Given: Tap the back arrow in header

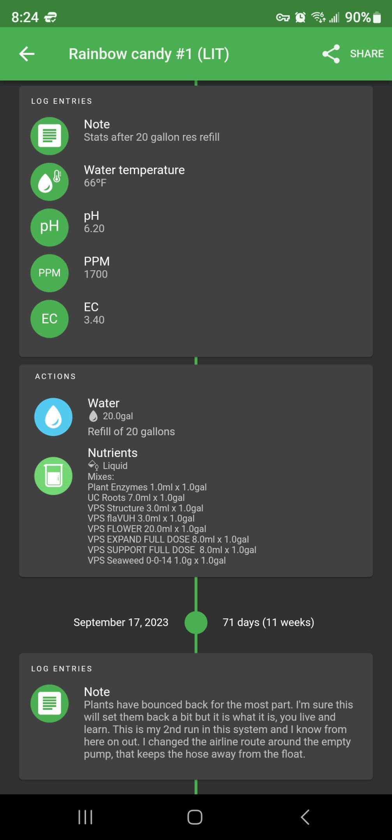Looking at the screenshot, I should 27,54.
